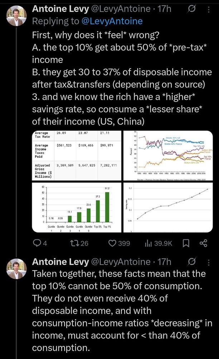Screen dimensions: 219x359
Task: Open the saving rate line graph image
Action: click(168, 208)
